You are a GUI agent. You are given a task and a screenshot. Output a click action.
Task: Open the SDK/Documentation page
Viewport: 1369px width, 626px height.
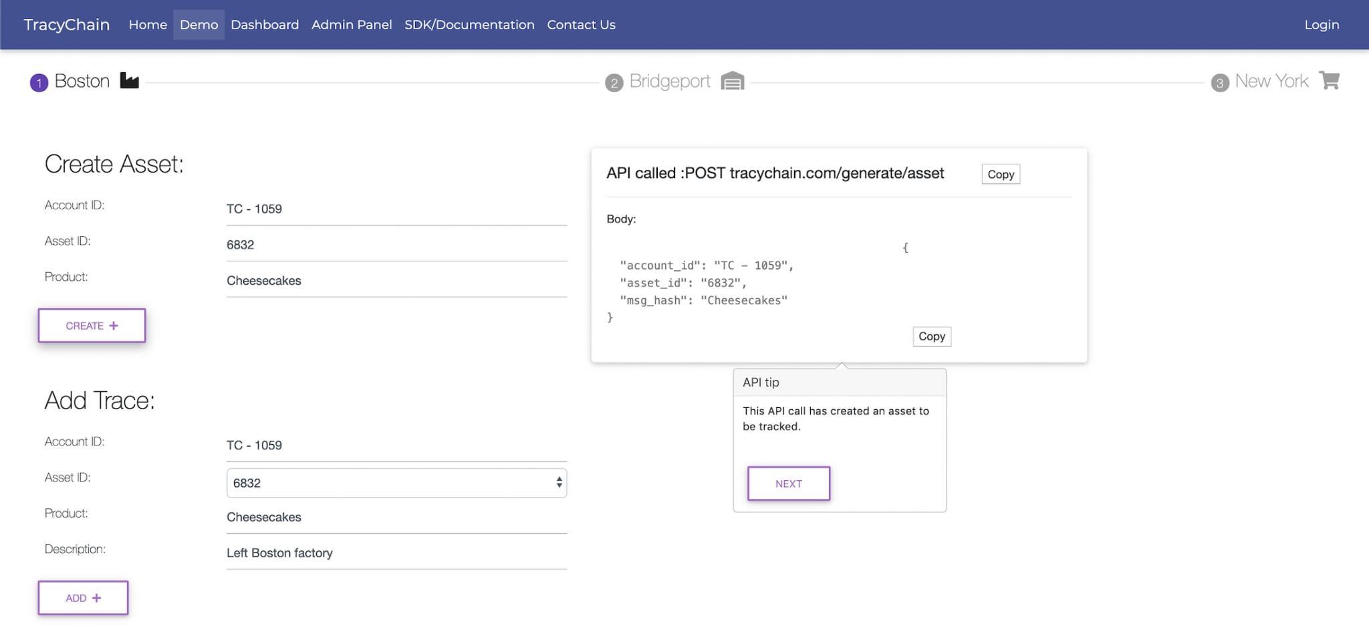point(469,24)
